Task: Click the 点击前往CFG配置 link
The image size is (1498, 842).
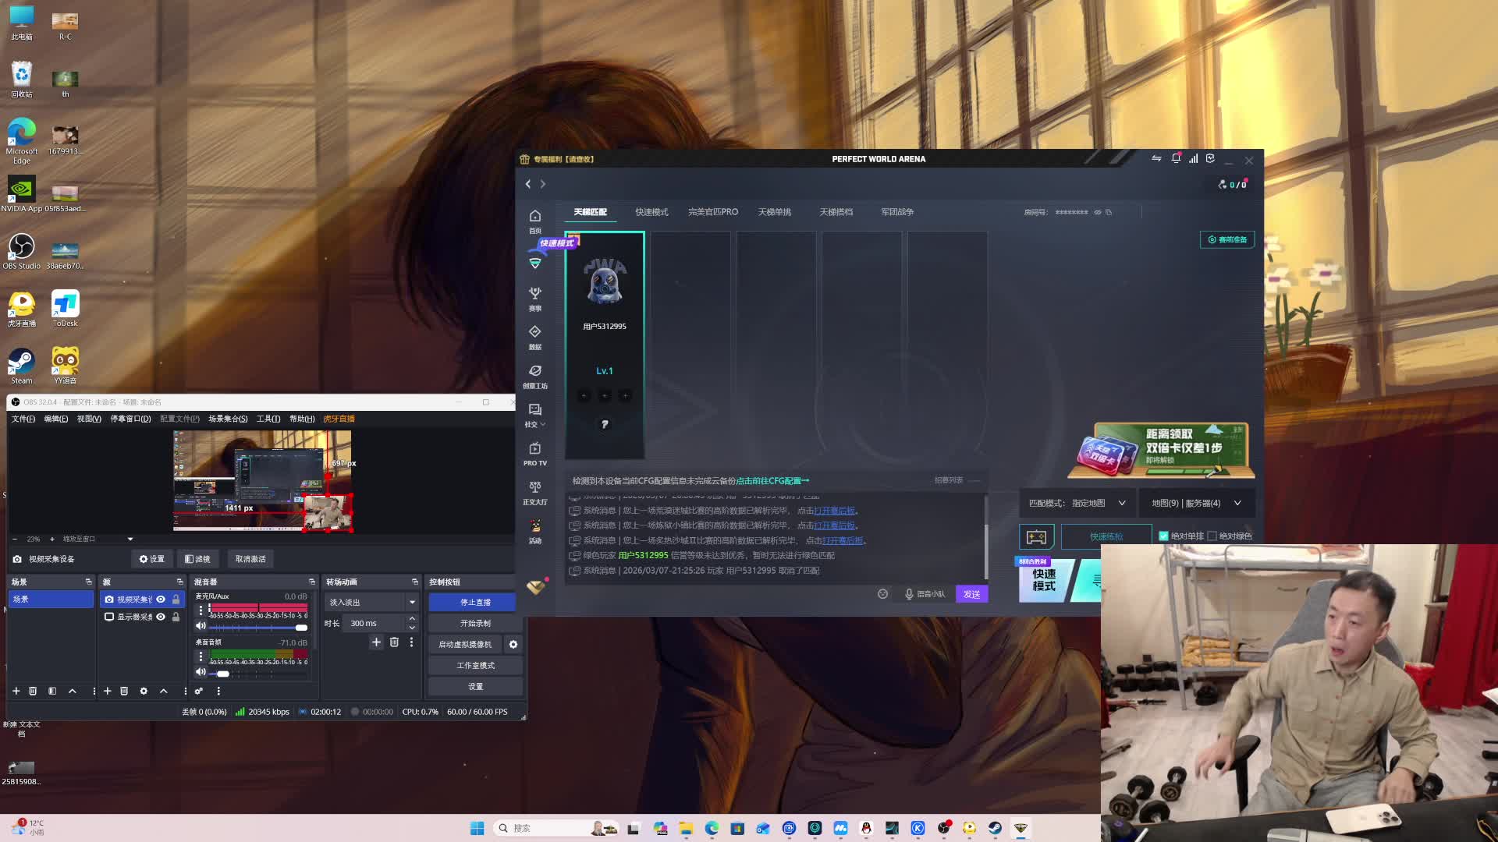Action: [772, 481]
